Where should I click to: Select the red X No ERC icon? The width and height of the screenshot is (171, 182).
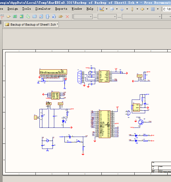click(x=67, y=17)
